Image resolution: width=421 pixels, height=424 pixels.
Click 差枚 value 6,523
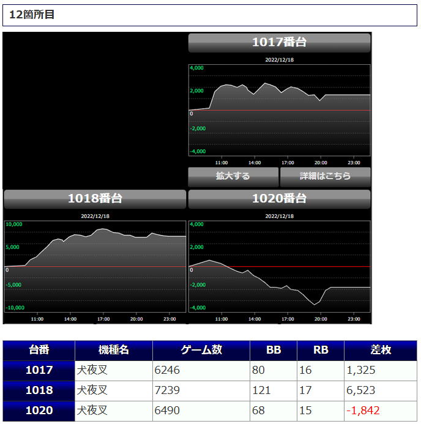pos(361,391)
